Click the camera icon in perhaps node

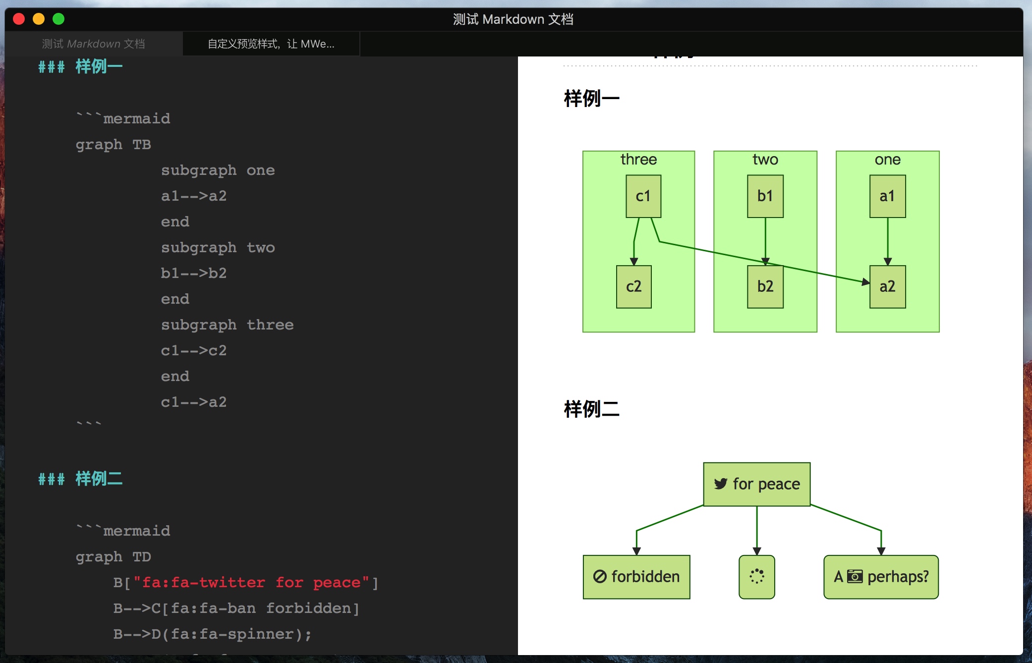click(855, 576)
